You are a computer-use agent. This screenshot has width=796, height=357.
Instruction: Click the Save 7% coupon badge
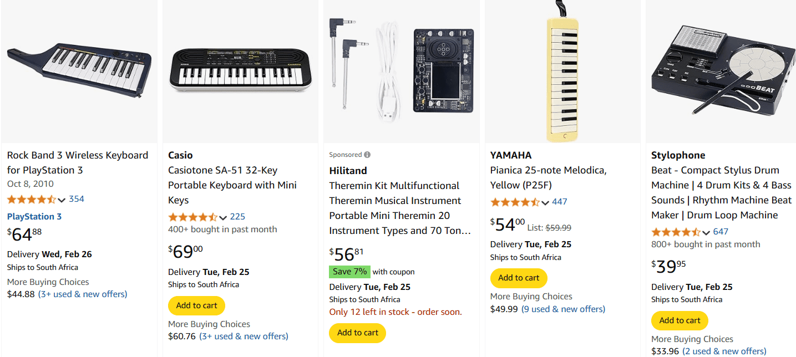point(349,272)
